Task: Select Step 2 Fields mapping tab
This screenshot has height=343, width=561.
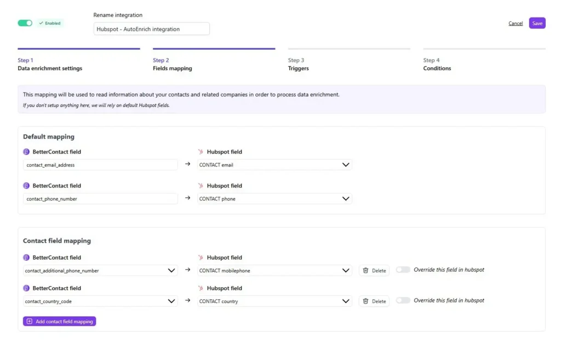Action: pyautogui.click(x=214, y=60)
